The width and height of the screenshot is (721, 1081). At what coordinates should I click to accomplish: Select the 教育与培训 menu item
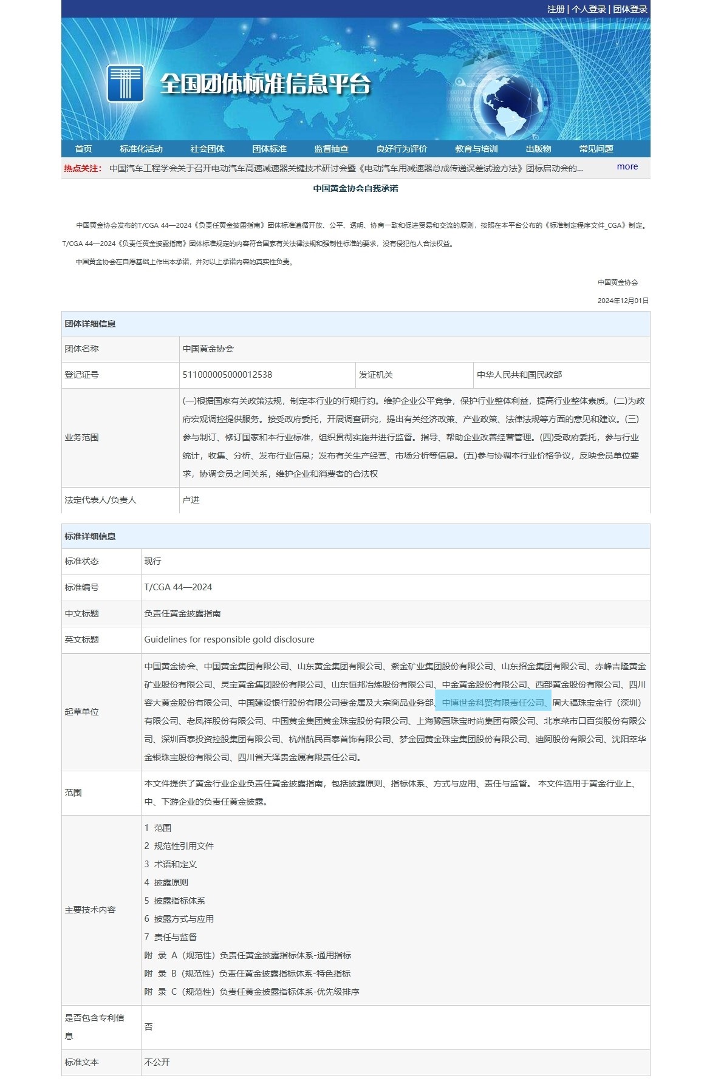(476, 149)
